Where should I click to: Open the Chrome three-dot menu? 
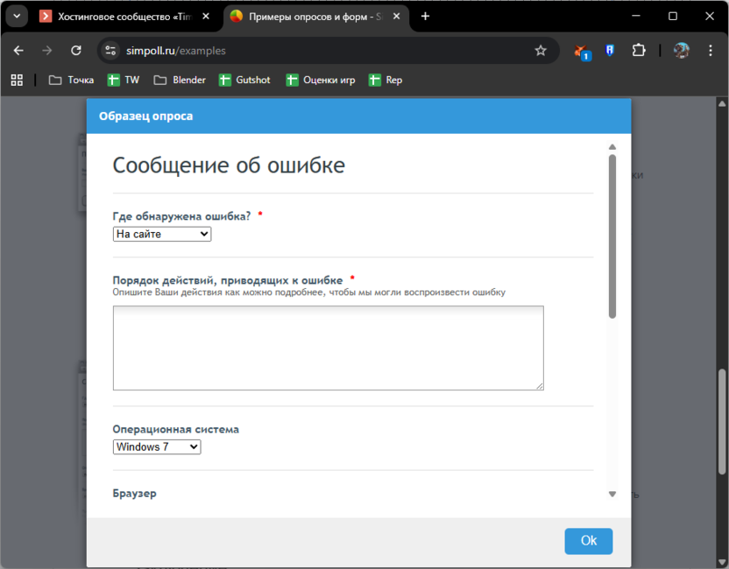[711, 51]
